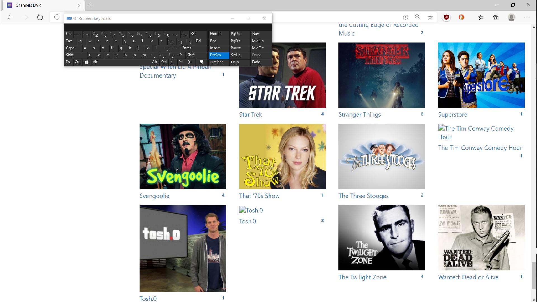
Task: Open a new browser tab
Action: pyautogui.click(x=90, y=5)
